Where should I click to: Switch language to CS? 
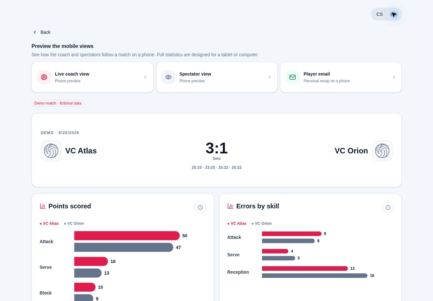(380, 14)
